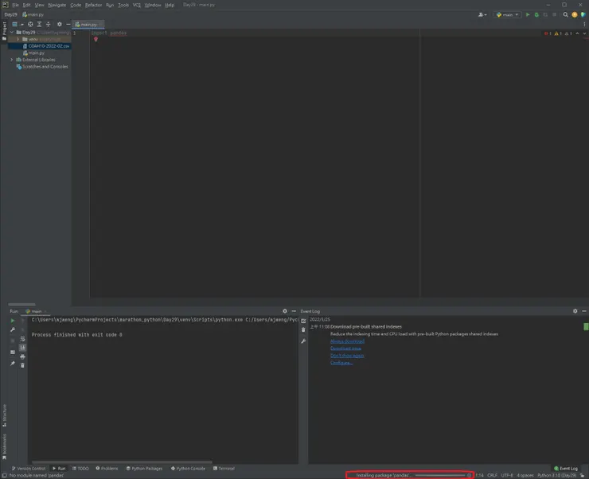Screen dimensions: 589x479
Task: Expand the venv folder in project tree
Action: click(18, 39)
